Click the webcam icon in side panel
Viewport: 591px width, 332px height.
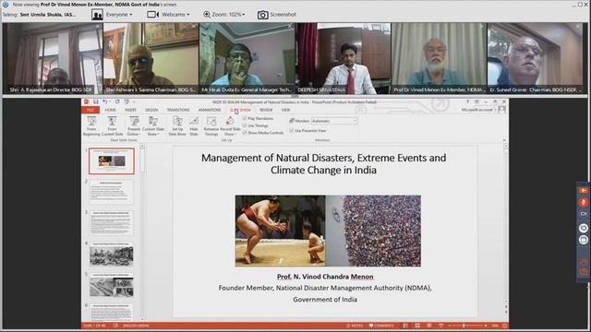coord(583,214)
